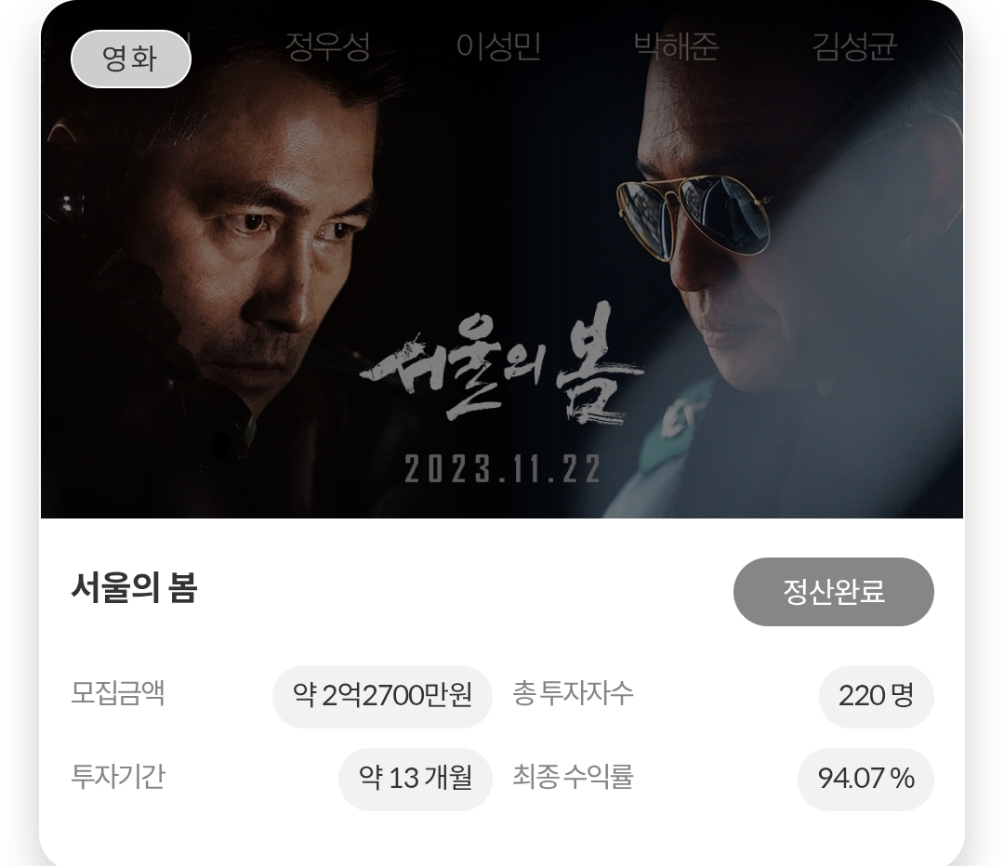Click actor name 정우성 on poster
Viewport: 1004px width, 866px height.
pos(327,46)
